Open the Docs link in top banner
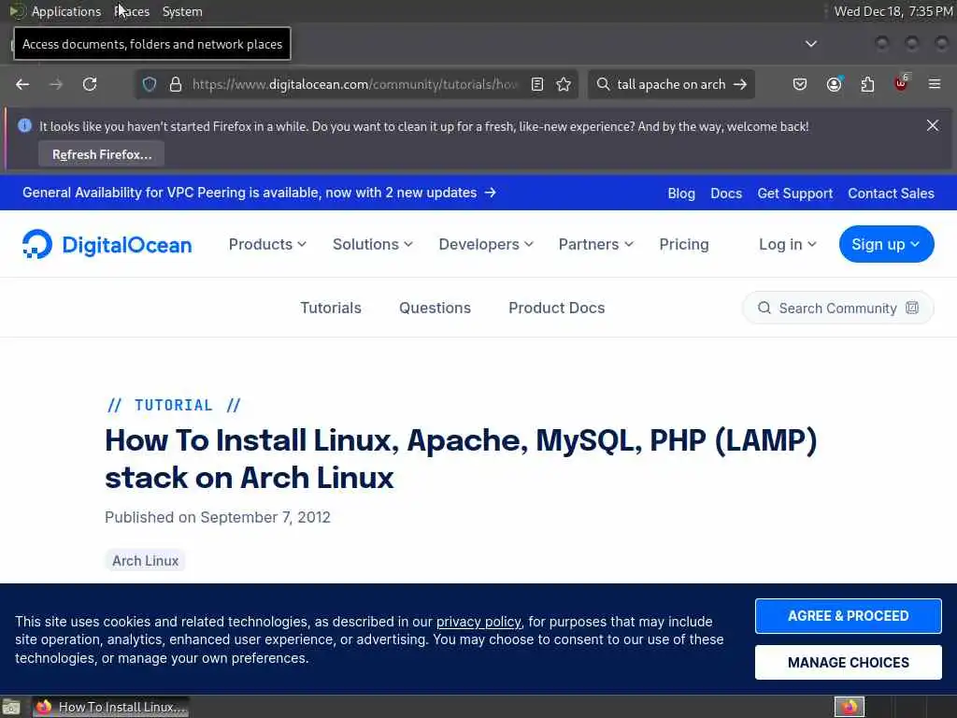The image size is (957, 718). coord(725,194)
